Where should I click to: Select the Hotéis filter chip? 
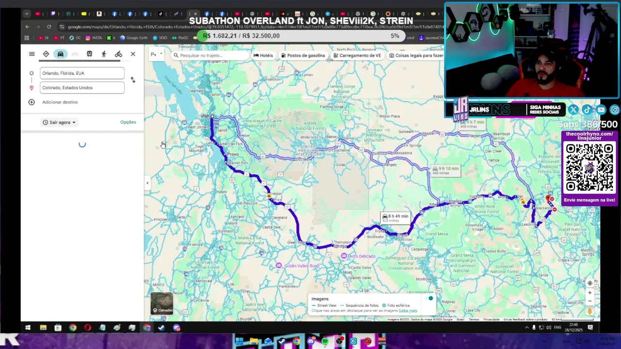263,55
